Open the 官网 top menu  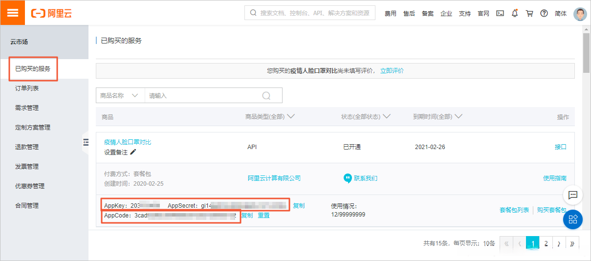pyautogui.click(x=483, y=14)
